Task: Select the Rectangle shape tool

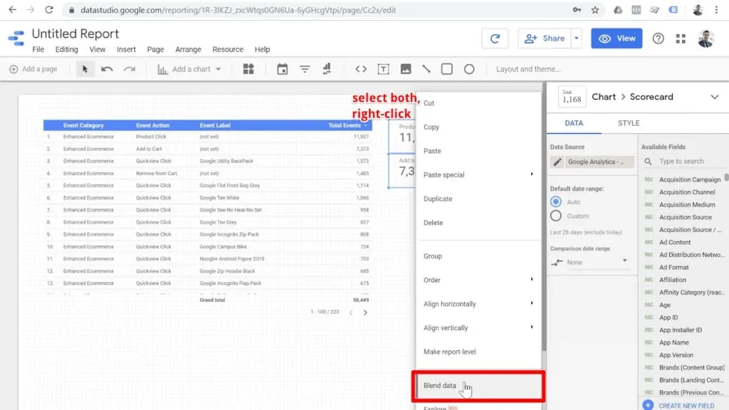Action: coord(447,68)
